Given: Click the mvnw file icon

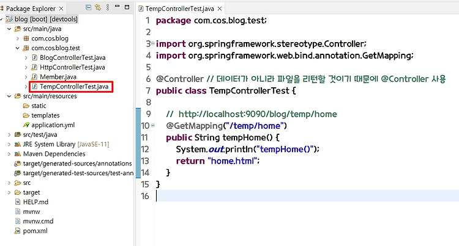Looking at the screenshot, I should (18, 212).
